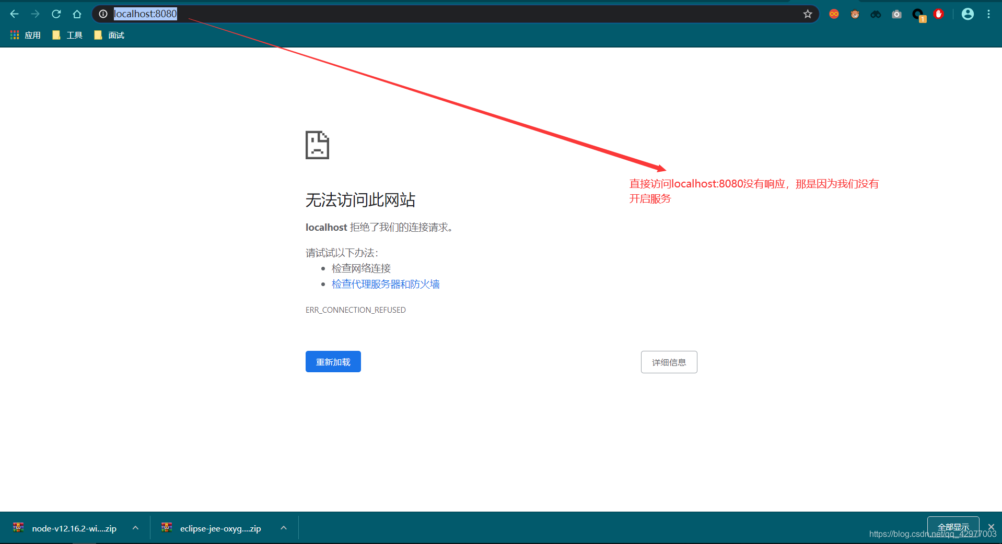The height and width of the screenshot is (544, 1002).
Task: Bookmark this page with the star icon
Action: point(807,14)
